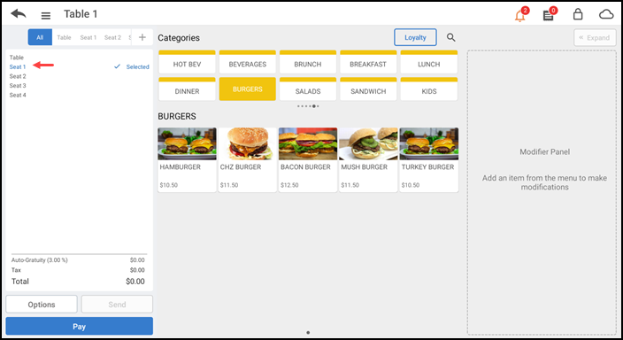Open the Loyalty button
623x340 pixels.
(415, 37)
